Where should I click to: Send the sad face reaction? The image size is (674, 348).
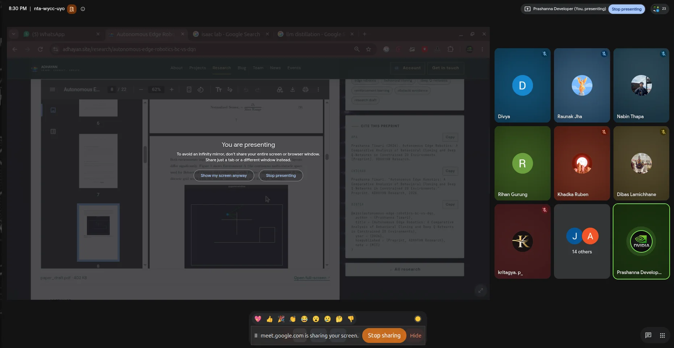click(327, 319)
